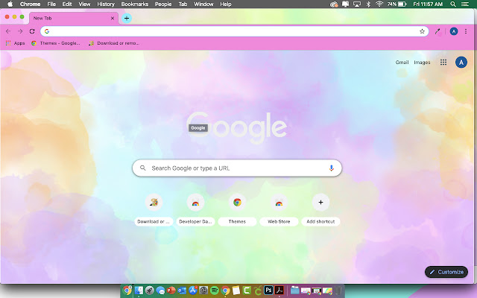
Task: Open the Apps bookmarks shortcut
Action: 15,43
